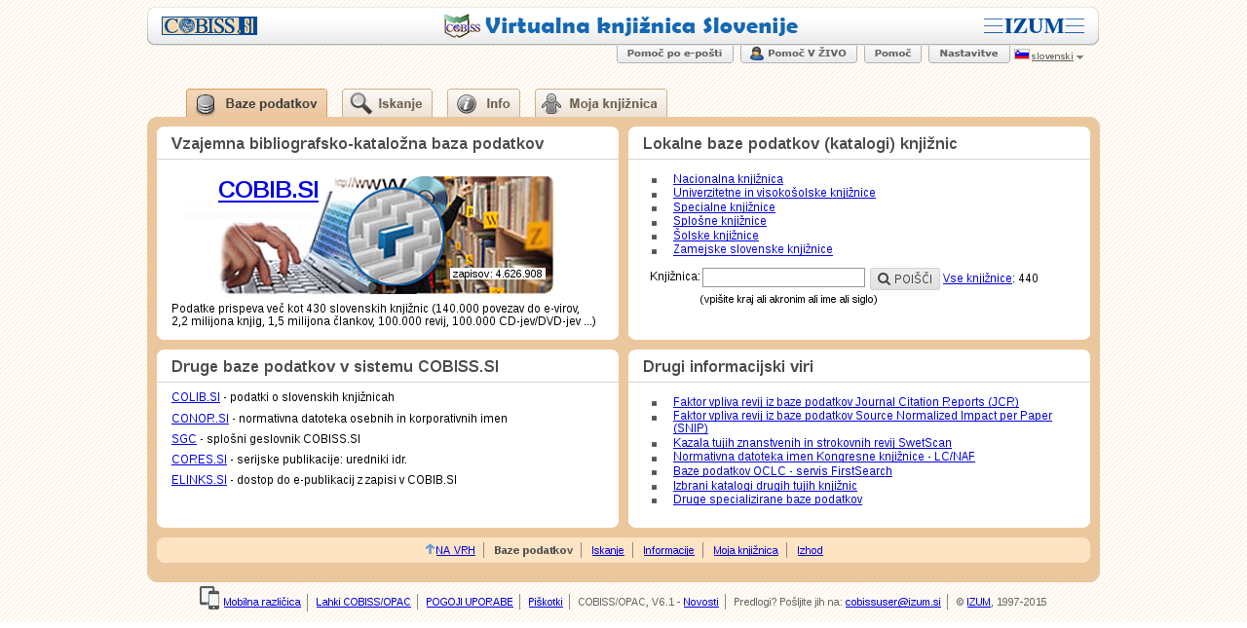Image resolution: width=1247 pixels, height=628 pixels.
Task: Click the IZUM logo in header
Action: tap(1034, 26)
